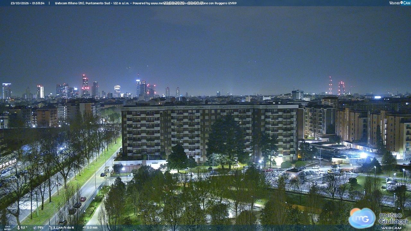Click the 'DATI METEO' label

[x=7, y=228]
